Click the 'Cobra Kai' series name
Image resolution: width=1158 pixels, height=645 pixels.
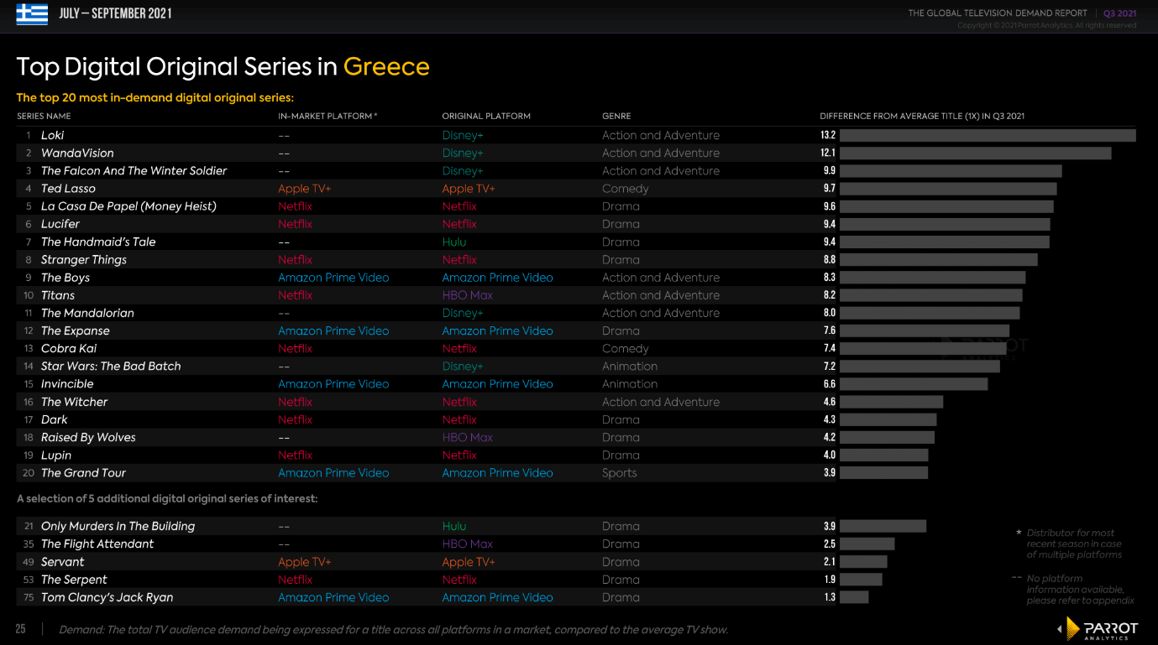pyautogui.click(x=69, y=348)
